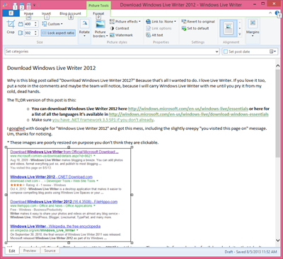Set picture settings to default
This screenshot has height=259, width=283.
pos(195,28)
